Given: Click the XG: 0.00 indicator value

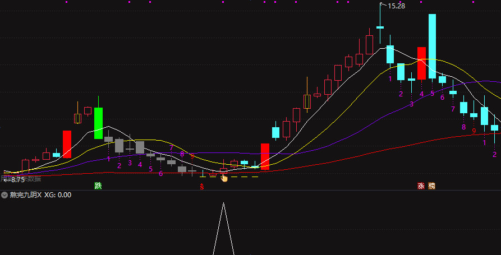Looking at the screenshot, I should click(x=58, y=195).
